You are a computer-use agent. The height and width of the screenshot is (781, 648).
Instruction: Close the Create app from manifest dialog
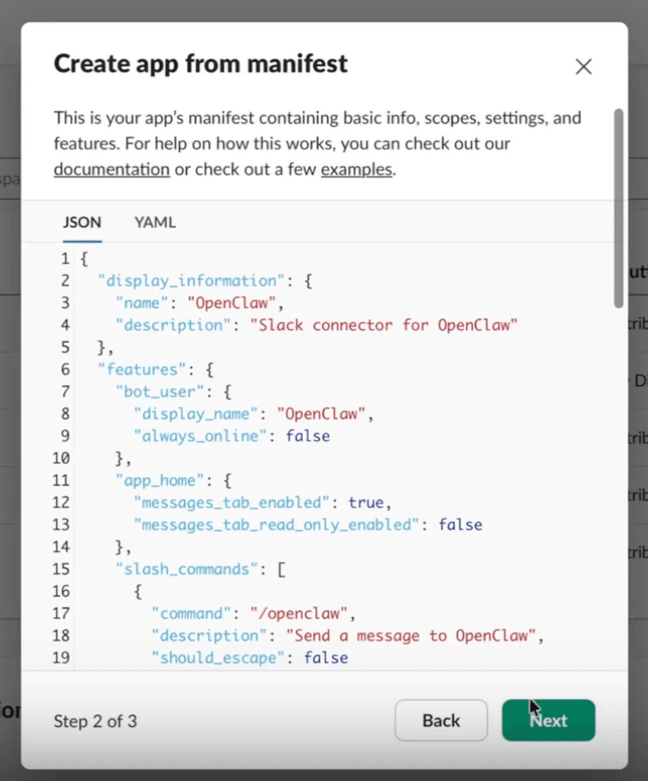[x=583, y=67]
